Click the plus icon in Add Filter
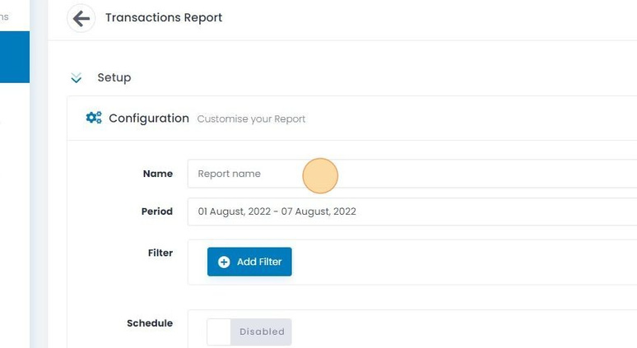The image size is (637, 348). pyautogui.click(x=224, y=262)
